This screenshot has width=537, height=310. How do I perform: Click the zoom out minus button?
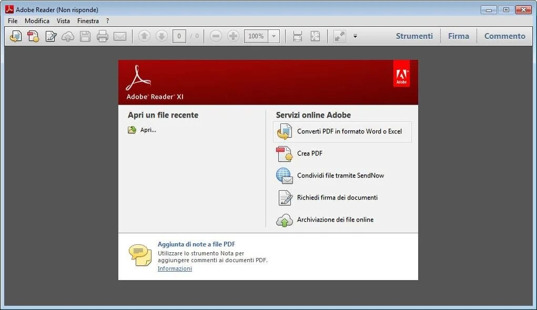coord(216,36)
